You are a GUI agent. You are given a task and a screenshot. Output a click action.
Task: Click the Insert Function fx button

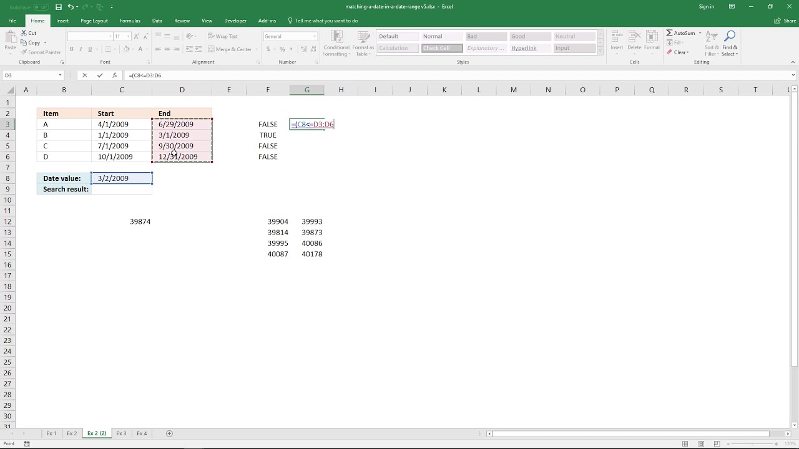coord(114,75)
